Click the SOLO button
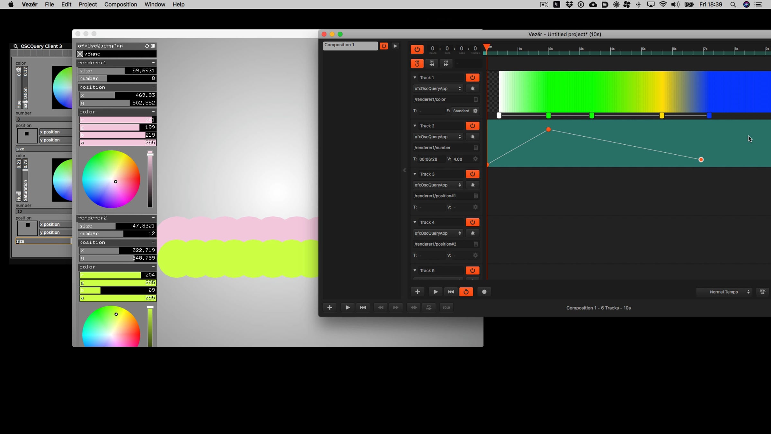The height and width of the screenshot is (434, 771). [447, 307]
